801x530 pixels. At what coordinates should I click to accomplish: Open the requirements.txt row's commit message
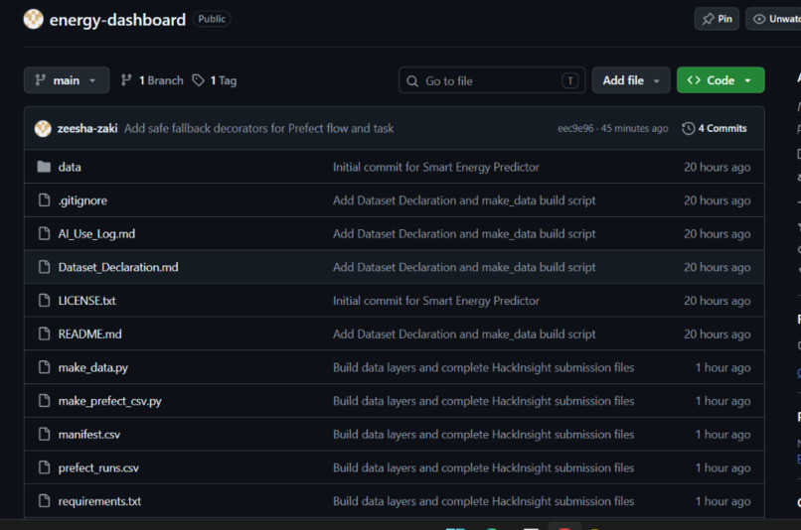coord(483,501)
